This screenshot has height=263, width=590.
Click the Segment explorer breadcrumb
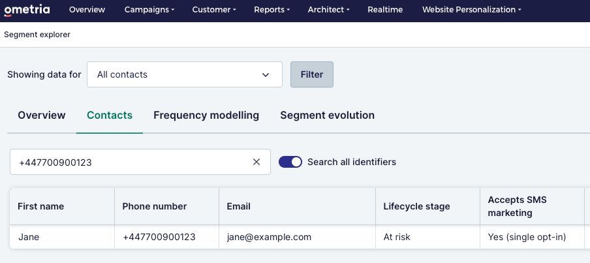(37, 35)
